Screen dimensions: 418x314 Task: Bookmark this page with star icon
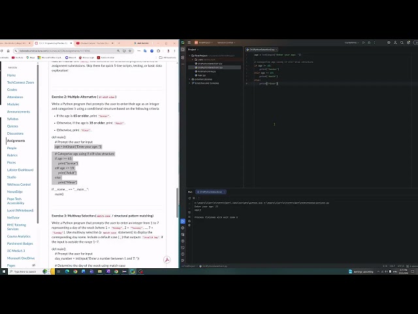[x=130, y=51]
